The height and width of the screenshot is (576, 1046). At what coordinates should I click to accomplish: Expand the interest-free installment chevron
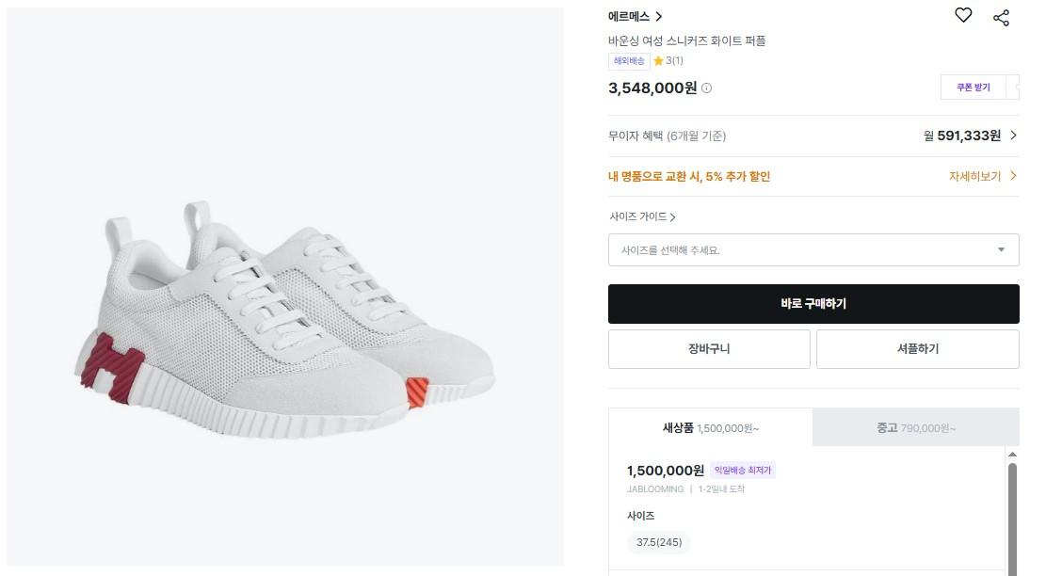click(x=1013, y=136)
